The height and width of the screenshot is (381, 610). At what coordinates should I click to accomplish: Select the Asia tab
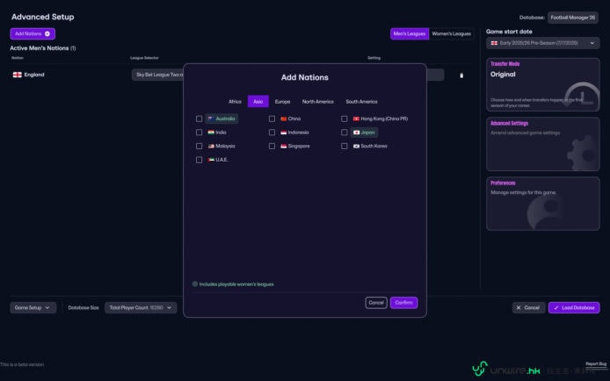tap(258, 101)
